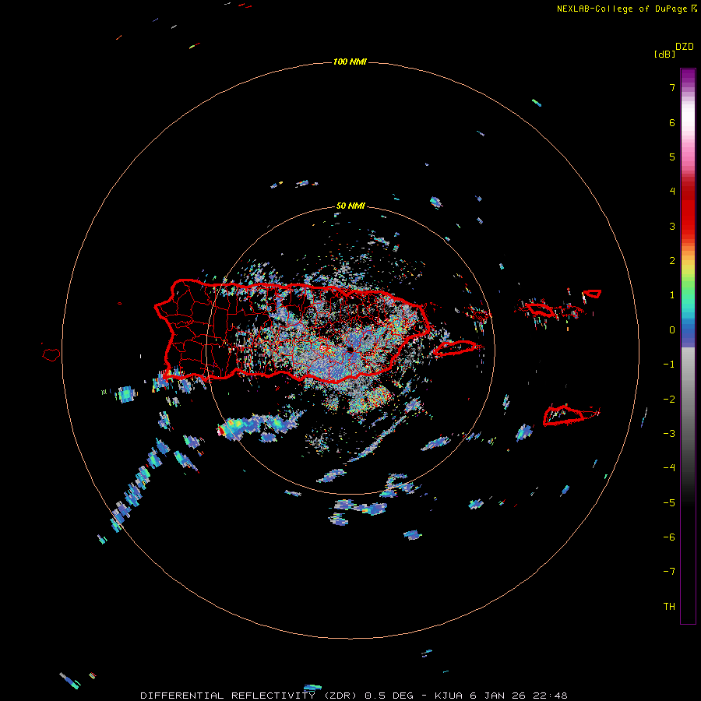Click the Differential Reflectivity caption at bottom
The width and height of the screenshot is (701, 701).
354,696
